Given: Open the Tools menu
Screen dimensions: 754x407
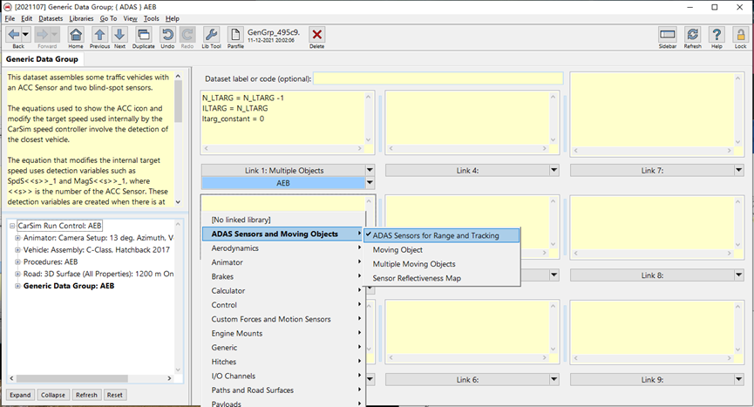Looking at the screenshot, I should (x=151, y=18).
